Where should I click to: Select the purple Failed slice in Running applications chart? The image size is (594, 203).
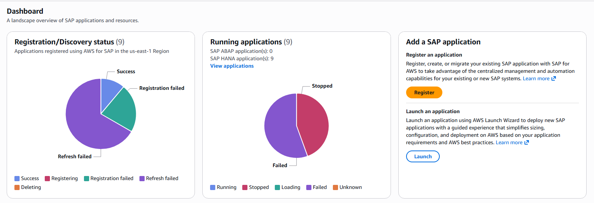(281, 128)
